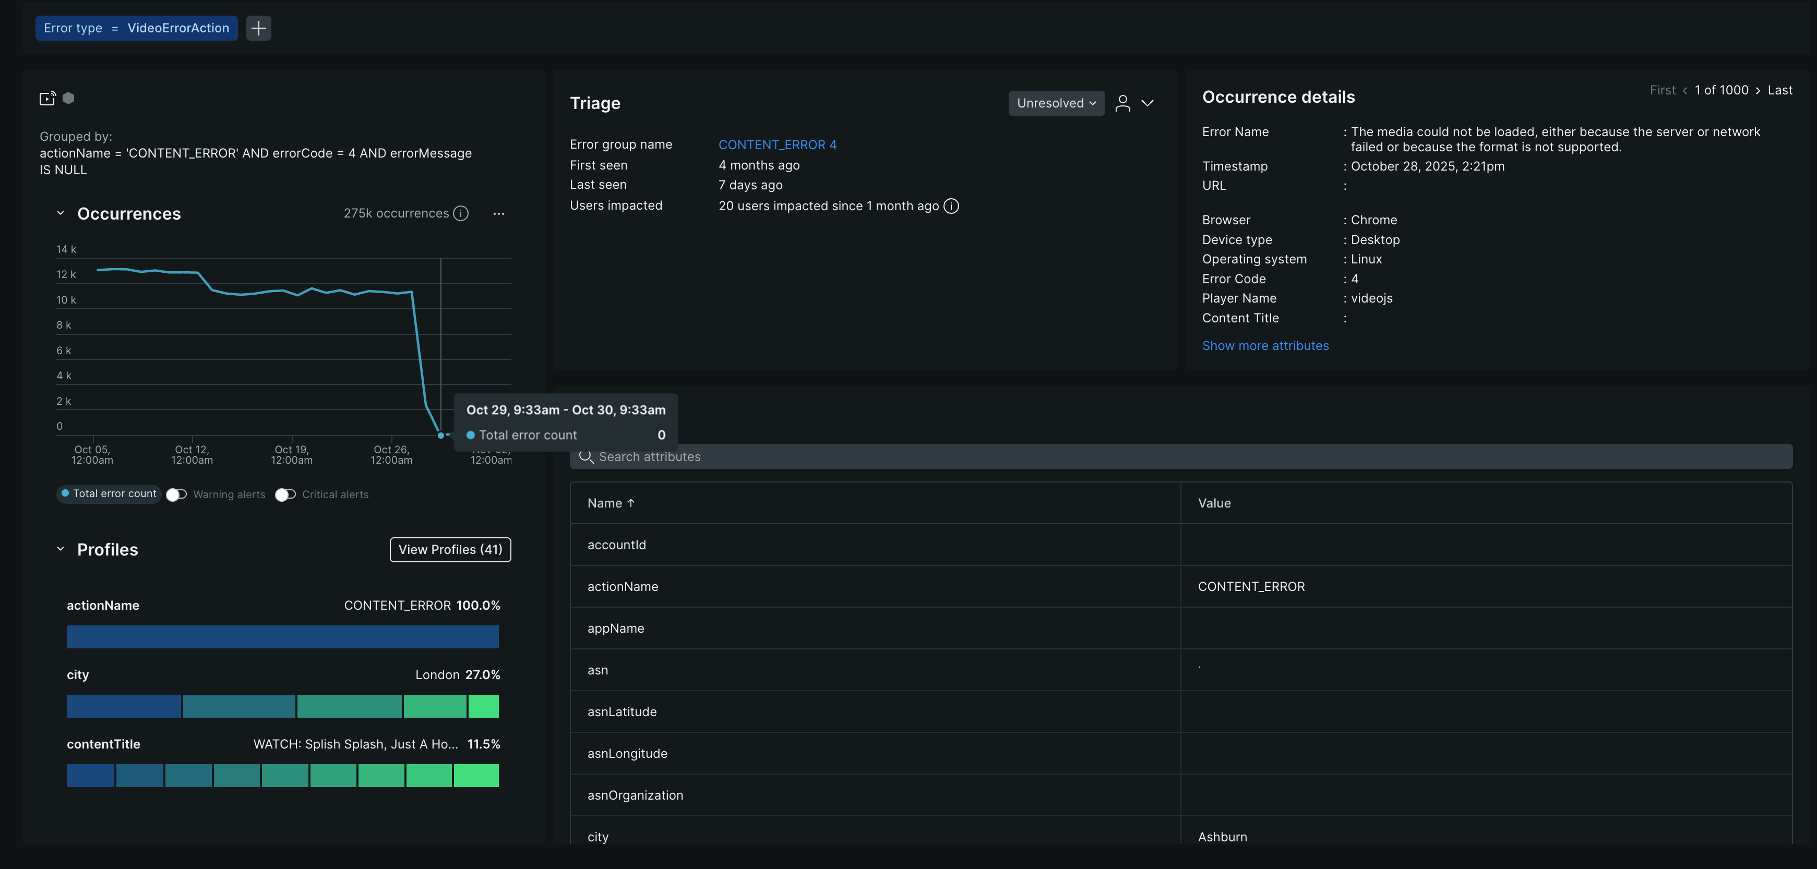This screenshot has height=869, width=1817.
Task: Click the CONTENT_ERROR distribution bar
Action: 282,637
